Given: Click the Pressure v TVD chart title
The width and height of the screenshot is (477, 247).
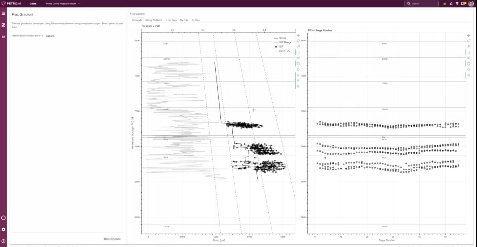Looking at the screenshot, I should [x=151, y=26].
